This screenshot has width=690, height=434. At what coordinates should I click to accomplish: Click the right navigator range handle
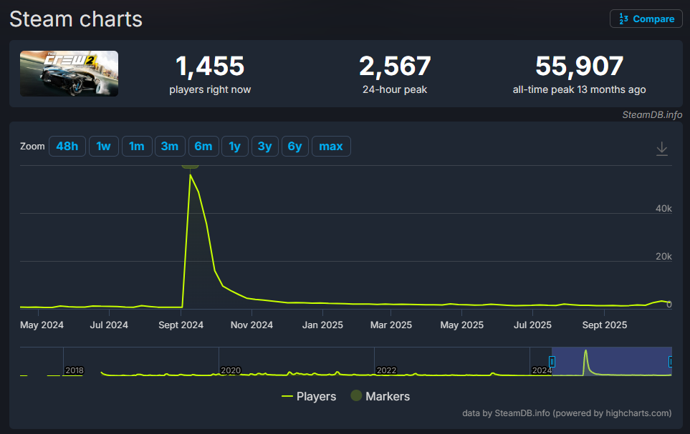[670, 362]
